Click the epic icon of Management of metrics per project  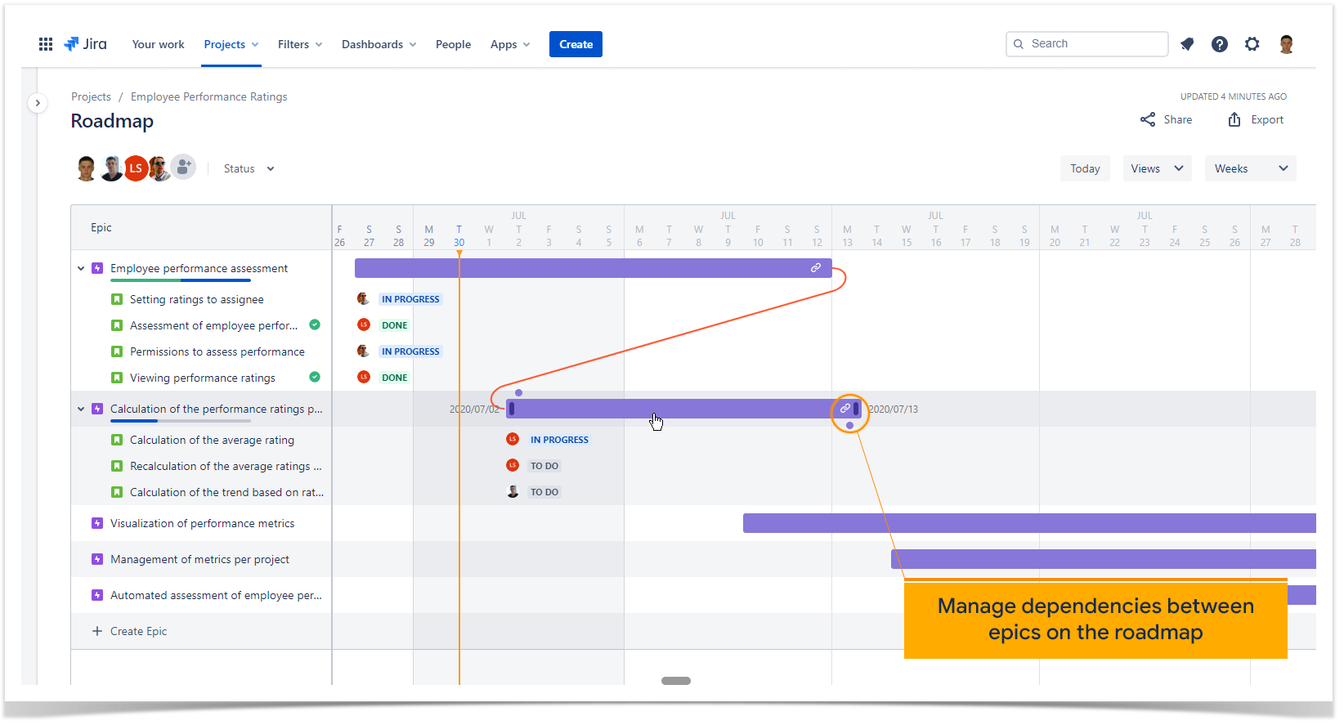(x=97, y=559)
